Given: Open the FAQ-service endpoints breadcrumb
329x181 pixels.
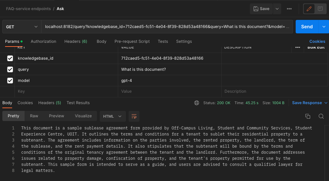Looking at the screenshot, I should [28, 9].
